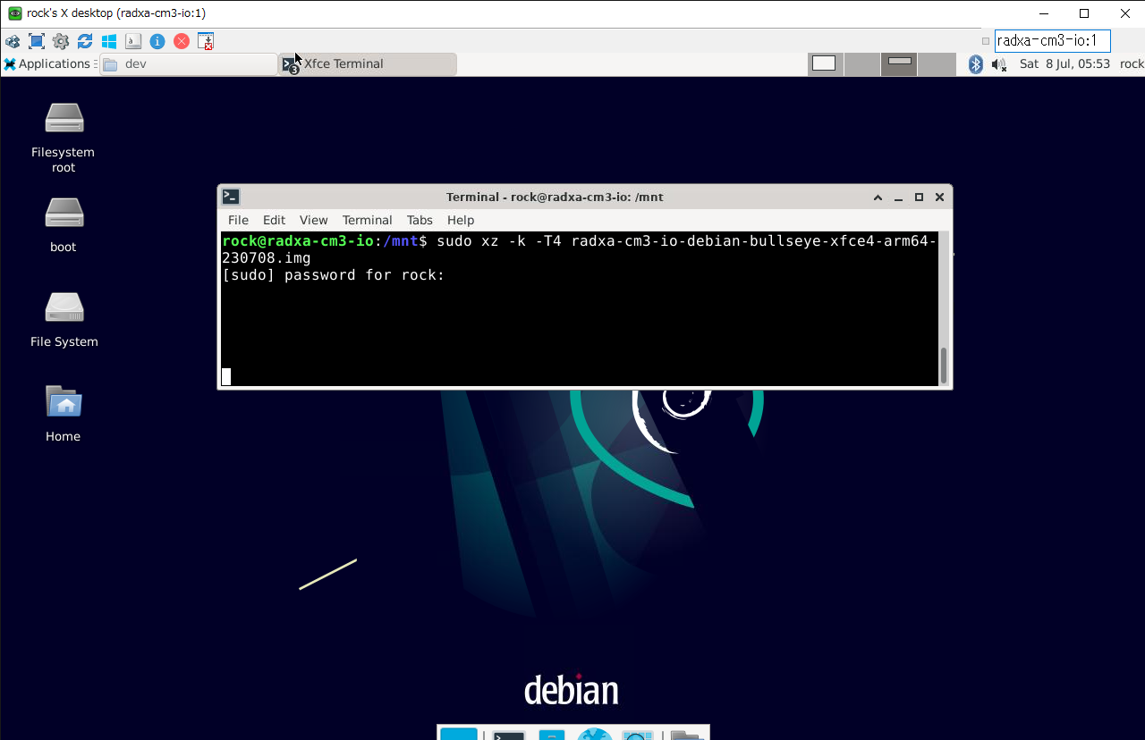Shade the terminal window with up-arrow button
This screenshot has height=740, width=1145.
pos(878,198)
